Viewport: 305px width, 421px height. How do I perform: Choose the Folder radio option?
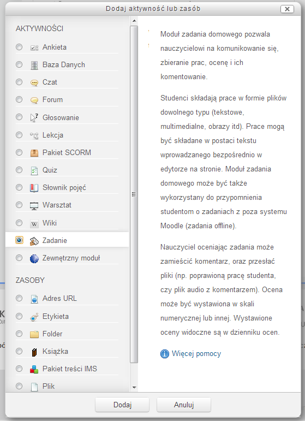click(19, 334)
